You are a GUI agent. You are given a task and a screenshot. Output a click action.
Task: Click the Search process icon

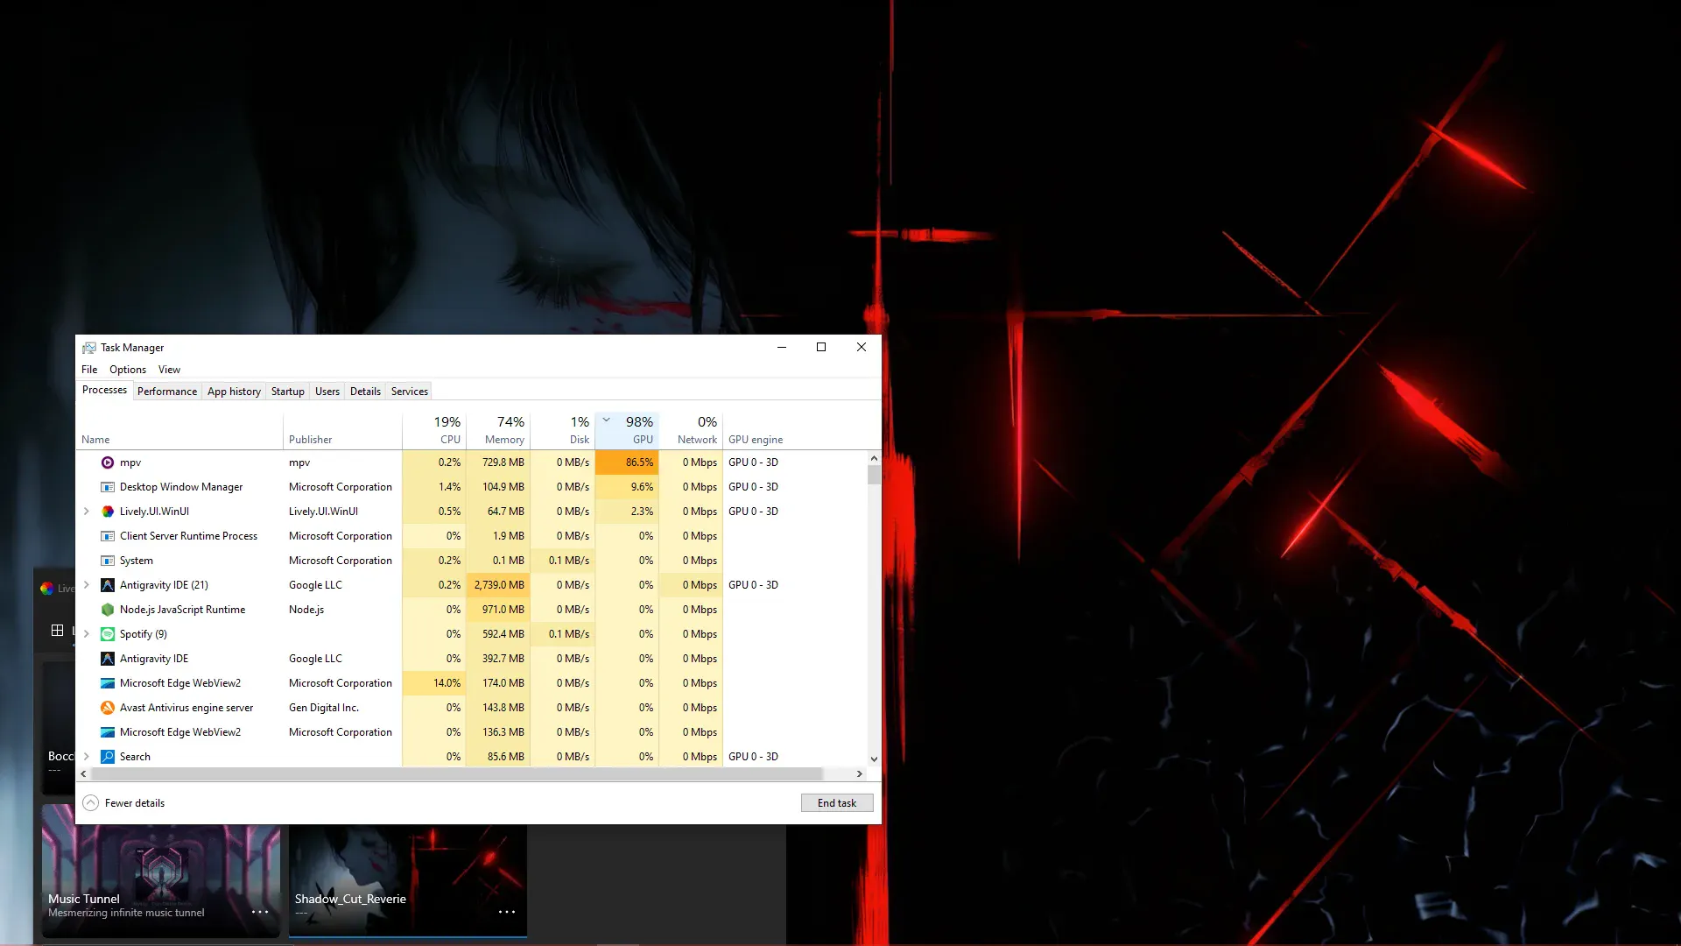click(108, 757)
